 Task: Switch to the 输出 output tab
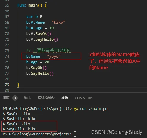point(27,98)
